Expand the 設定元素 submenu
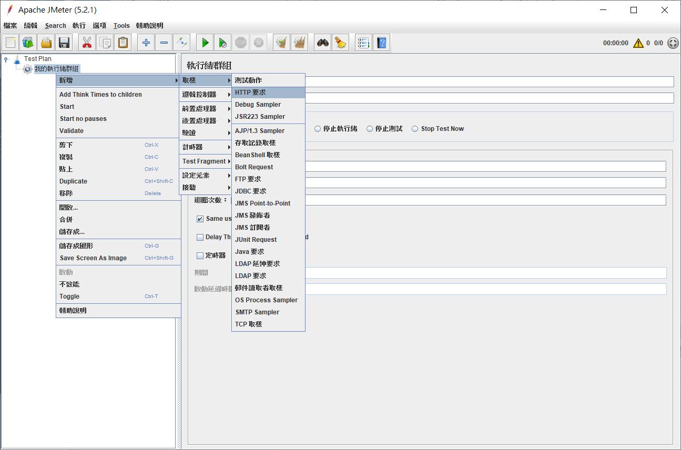 [206, 176]
